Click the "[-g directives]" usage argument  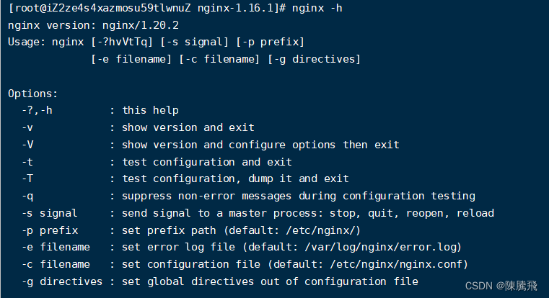point(314,59)
